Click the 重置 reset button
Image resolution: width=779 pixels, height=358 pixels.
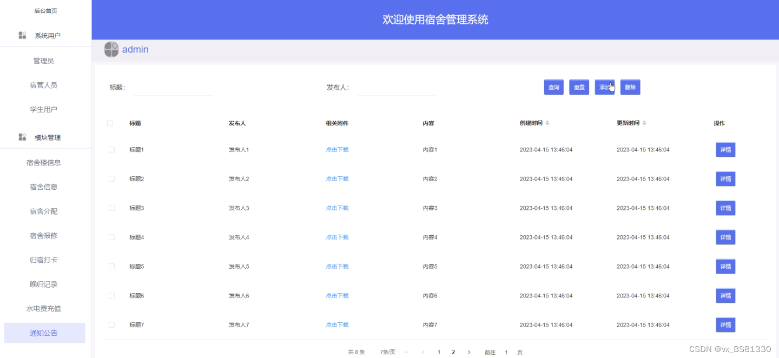pyautogui.click(x=579, y=87)
